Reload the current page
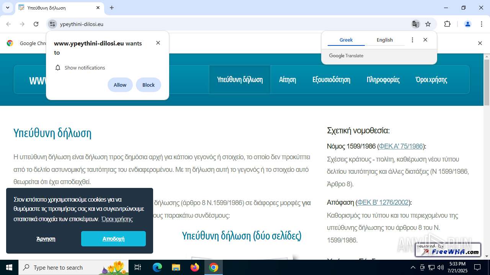This screenshot has height=275, width=490. tap(36, 24)
